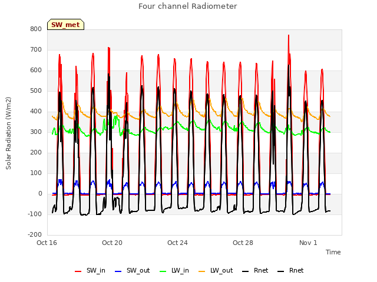Click the Oct 24 x-axis tick label
Viewport: 377px width, 282px height.
tap(177, 243)
